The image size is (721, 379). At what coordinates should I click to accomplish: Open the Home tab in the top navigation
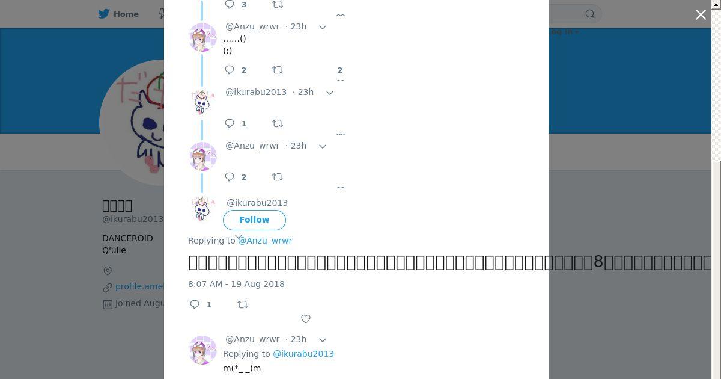119,14
